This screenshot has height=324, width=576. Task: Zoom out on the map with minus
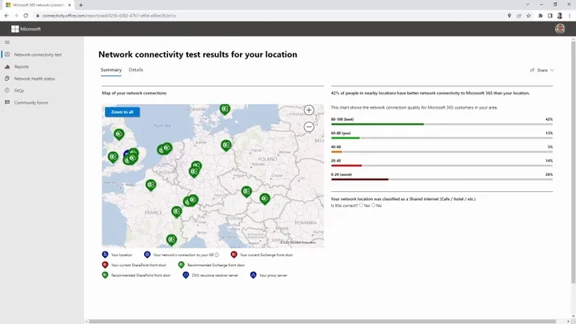(x=309, y=127)
